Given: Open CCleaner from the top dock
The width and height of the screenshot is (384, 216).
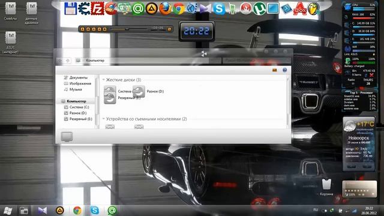Looking at the screenshot, I should click(111, 8).
